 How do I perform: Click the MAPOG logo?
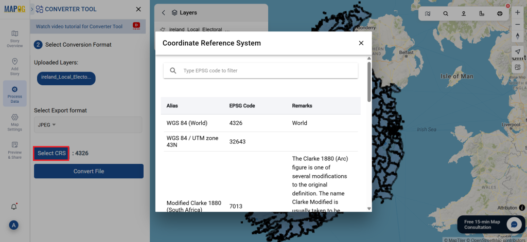click(x=15, y=9)
